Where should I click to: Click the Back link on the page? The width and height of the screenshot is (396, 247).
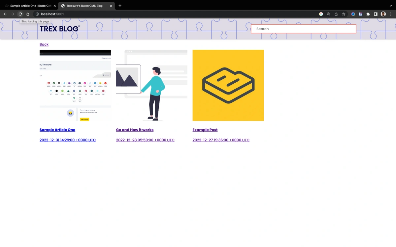pos(44,44)
